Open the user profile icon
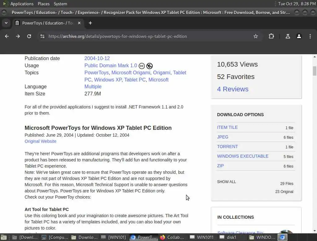Image resolution: width=317 pixels, height=241 pixels. (299, 36)
